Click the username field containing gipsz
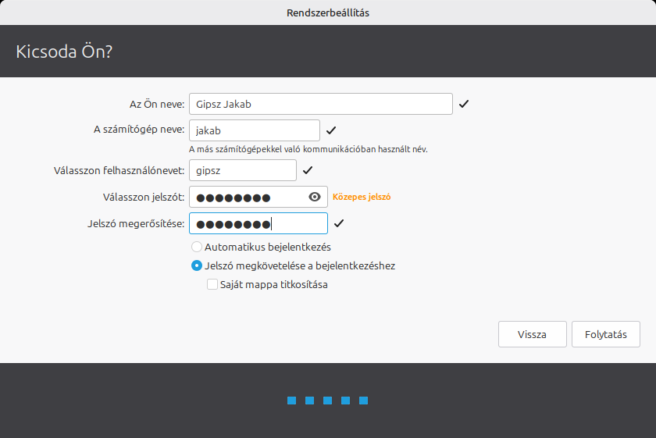 242,170
